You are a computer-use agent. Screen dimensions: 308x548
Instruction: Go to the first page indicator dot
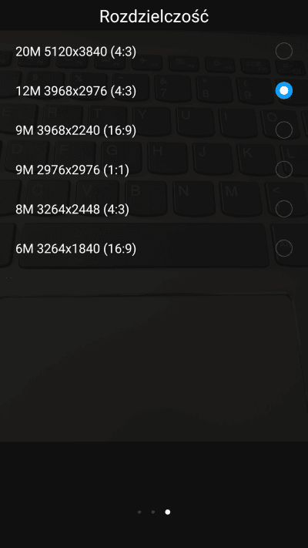tap(139, 512)
